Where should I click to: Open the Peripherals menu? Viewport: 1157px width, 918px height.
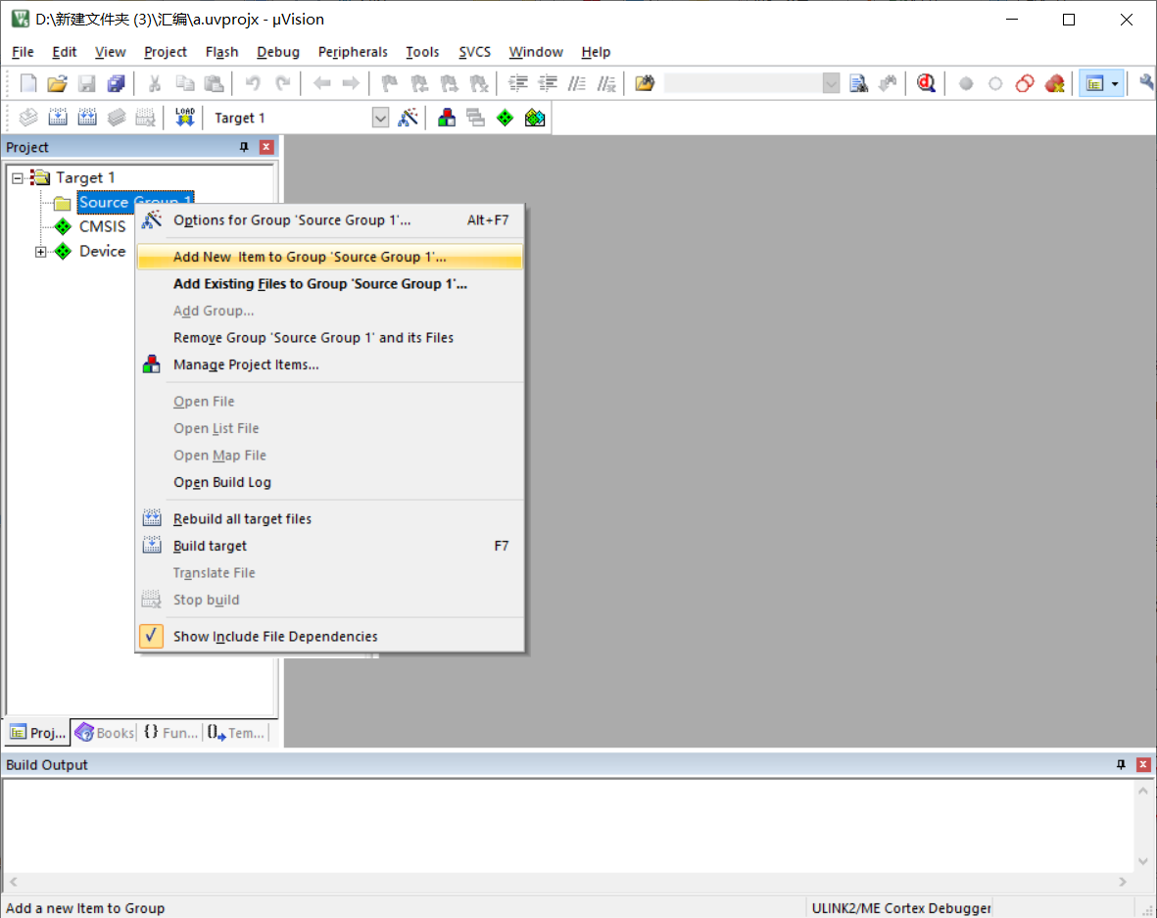[353, 52]
